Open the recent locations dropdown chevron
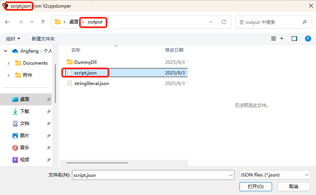The height and width of the screenshot is (195, 316). pyautogui.click(x=32, y=22)
